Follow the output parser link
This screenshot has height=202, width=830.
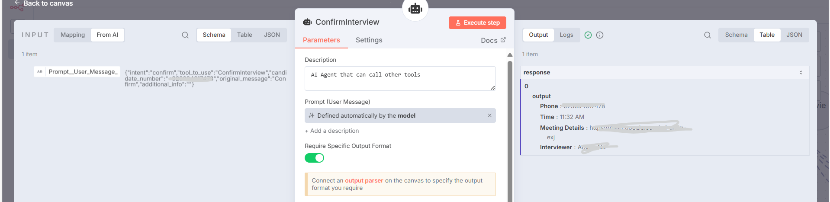click(364, 181)
